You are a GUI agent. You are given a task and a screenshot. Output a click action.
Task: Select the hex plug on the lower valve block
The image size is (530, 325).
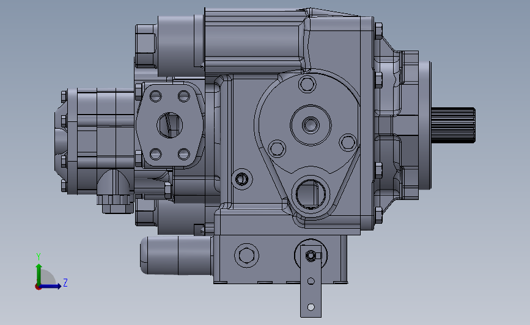click(x=247, y=255)
